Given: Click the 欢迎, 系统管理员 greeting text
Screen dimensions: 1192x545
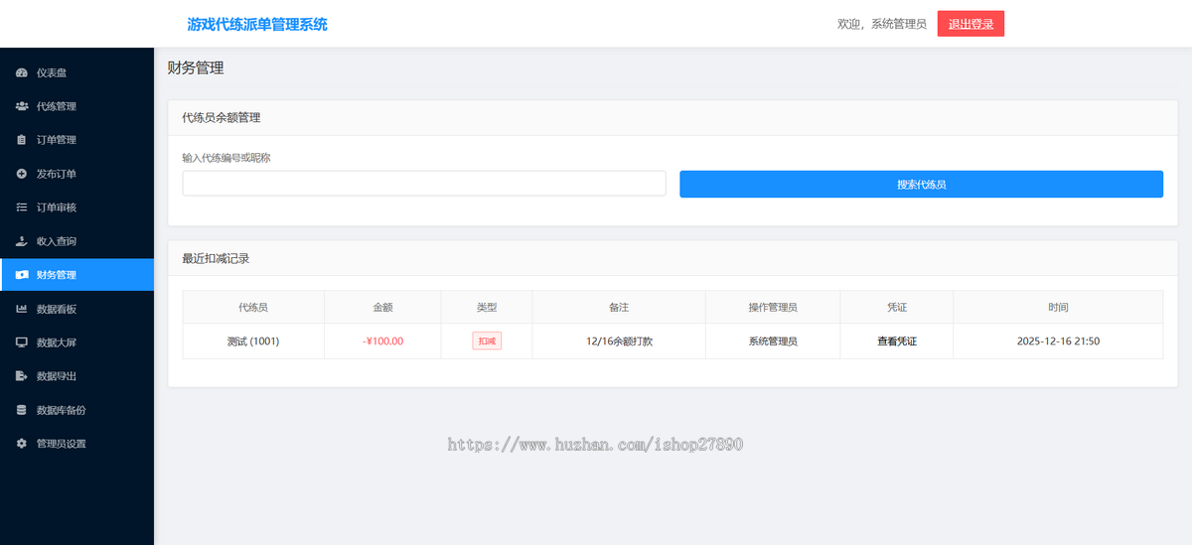Looking at the screenshot, I should pos(882,24).
